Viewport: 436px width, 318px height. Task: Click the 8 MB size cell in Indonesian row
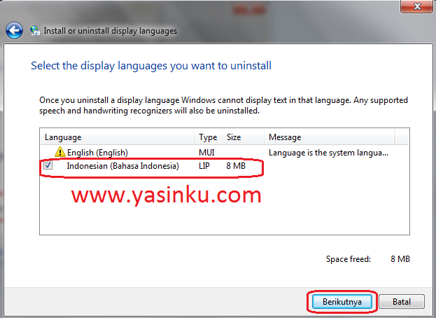pos(236,166)
